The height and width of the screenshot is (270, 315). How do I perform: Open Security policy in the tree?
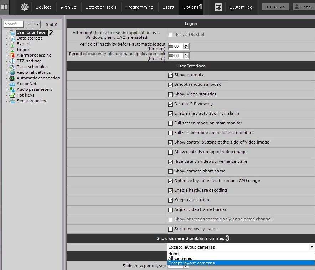(x=31, y=101)
